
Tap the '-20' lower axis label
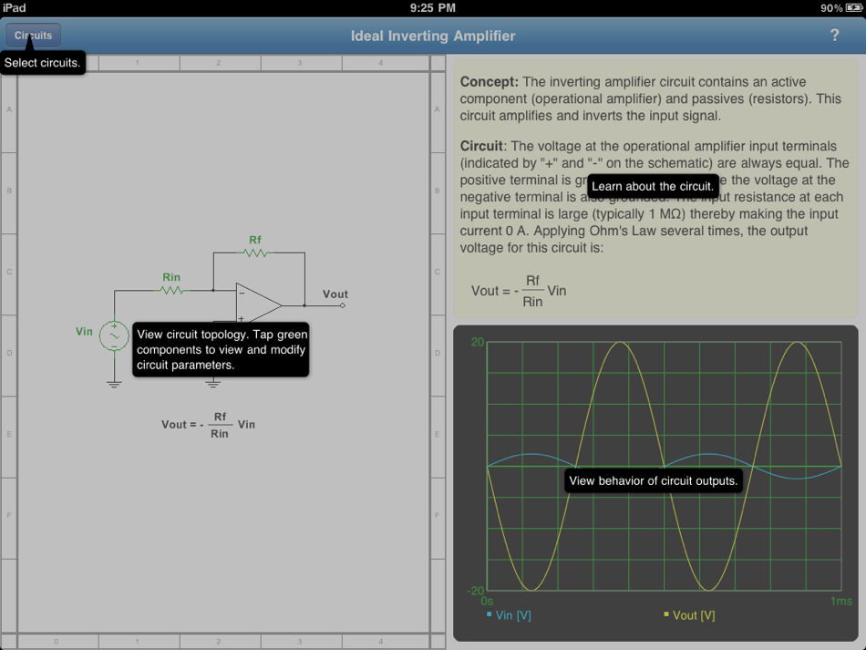[476, 591]
